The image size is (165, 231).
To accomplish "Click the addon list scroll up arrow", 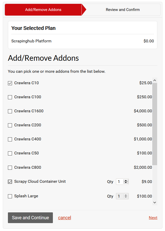I will (x=155, y=80).
